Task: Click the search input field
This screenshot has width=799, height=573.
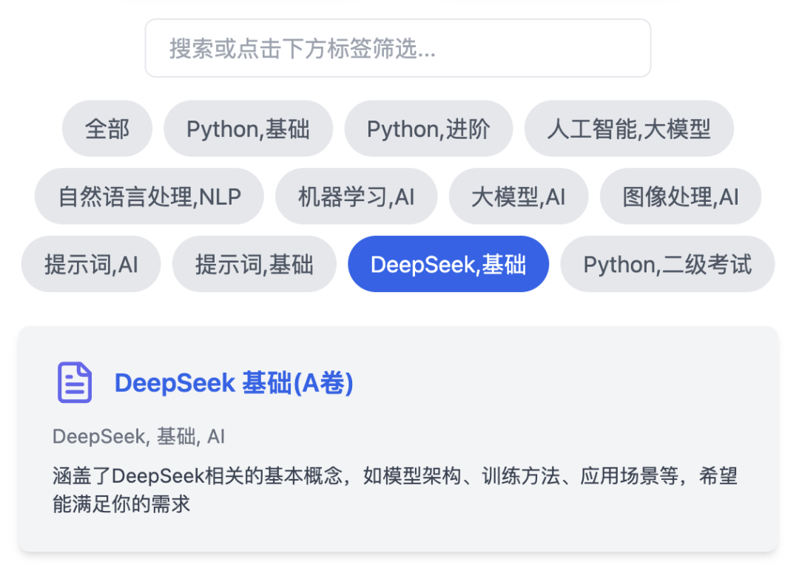Action: 398,48
